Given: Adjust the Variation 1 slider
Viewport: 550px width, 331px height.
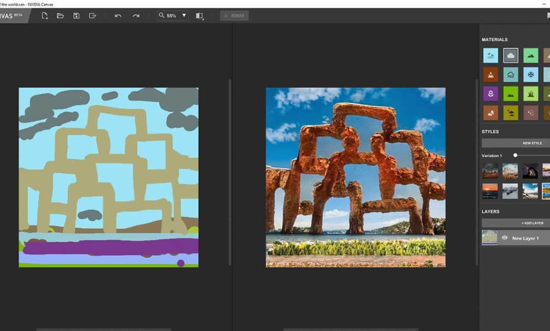Looking at the screenshot, I should click(x=515, y=155).
